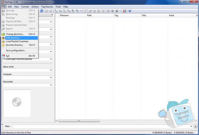Open the View menu
Image resolution: width=199 pixels, height=135 pixels.
(x=16, y=7)
